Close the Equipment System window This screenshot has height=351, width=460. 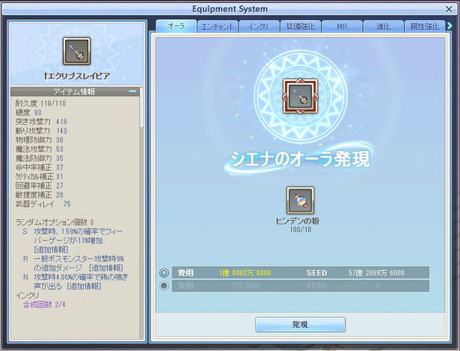tap(448, 9)
